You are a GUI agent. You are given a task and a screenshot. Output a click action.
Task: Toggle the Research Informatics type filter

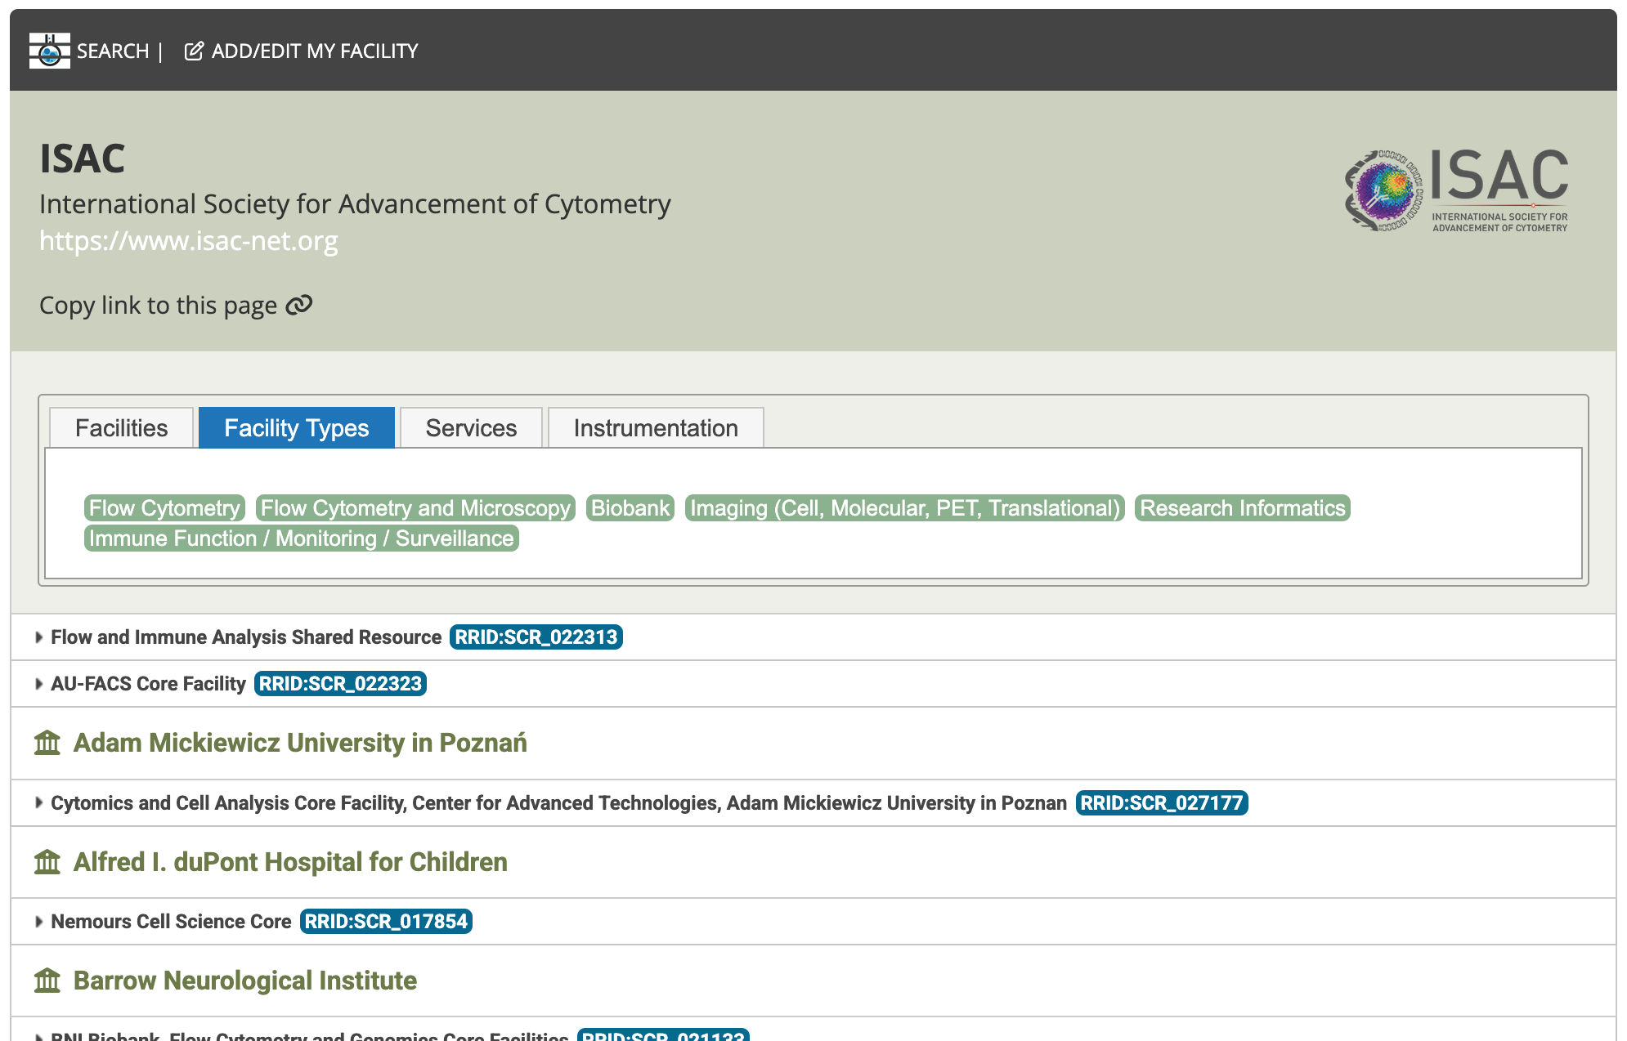coord(1242,508)
